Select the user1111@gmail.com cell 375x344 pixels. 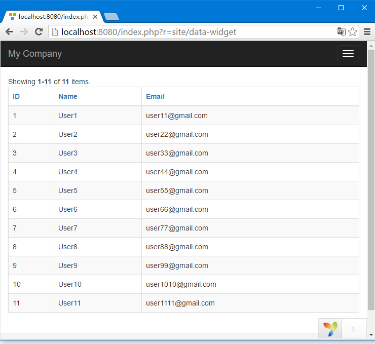pyautogui.click(x=250, y=303)
